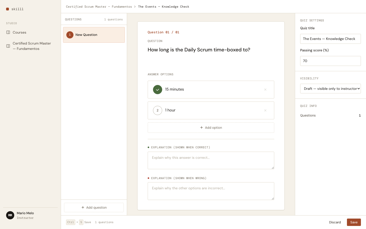Click the skilll brand name
The height and width of the screenshot is (229, 366).
coord(18,9)
